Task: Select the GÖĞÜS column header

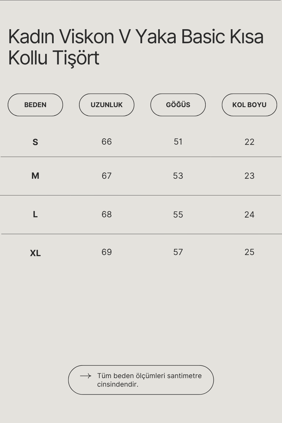Action: click(x=178, y=105)
